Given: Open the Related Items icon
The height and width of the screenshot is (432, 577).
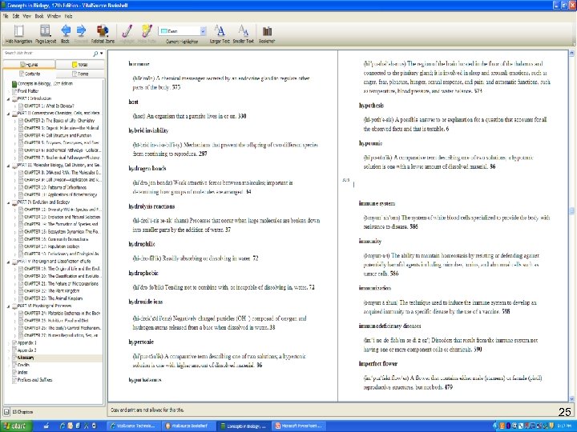Looking at the screenshot, I should coord(103,31).
